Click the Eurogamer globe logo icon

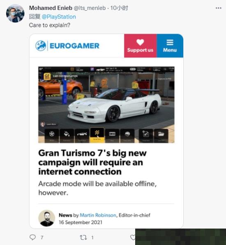point(41,46)
